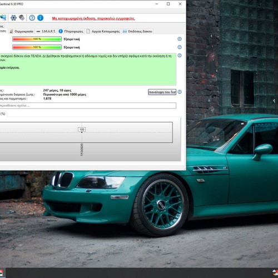This screenshot has height=278, width=278.
Task: Click the first 100% Εξαιρετική status bar
Action: point(37,39)
